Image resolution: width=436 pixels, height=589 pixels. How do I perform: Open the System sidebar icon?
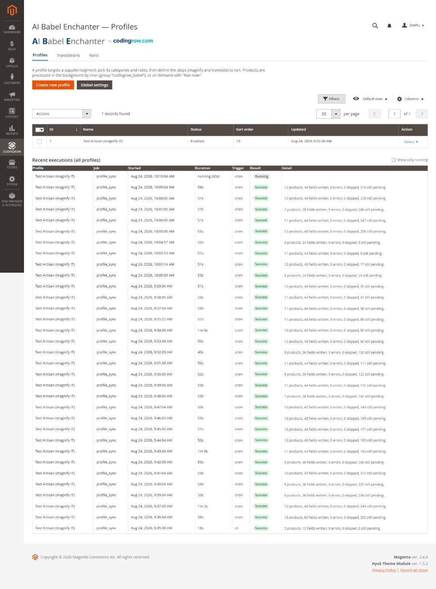point(12,181)
